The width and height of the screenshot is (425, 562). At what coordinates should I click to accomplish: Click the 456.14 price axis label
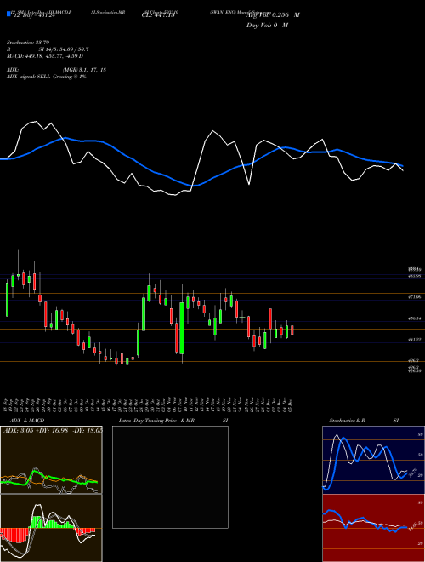pos(414,318)
